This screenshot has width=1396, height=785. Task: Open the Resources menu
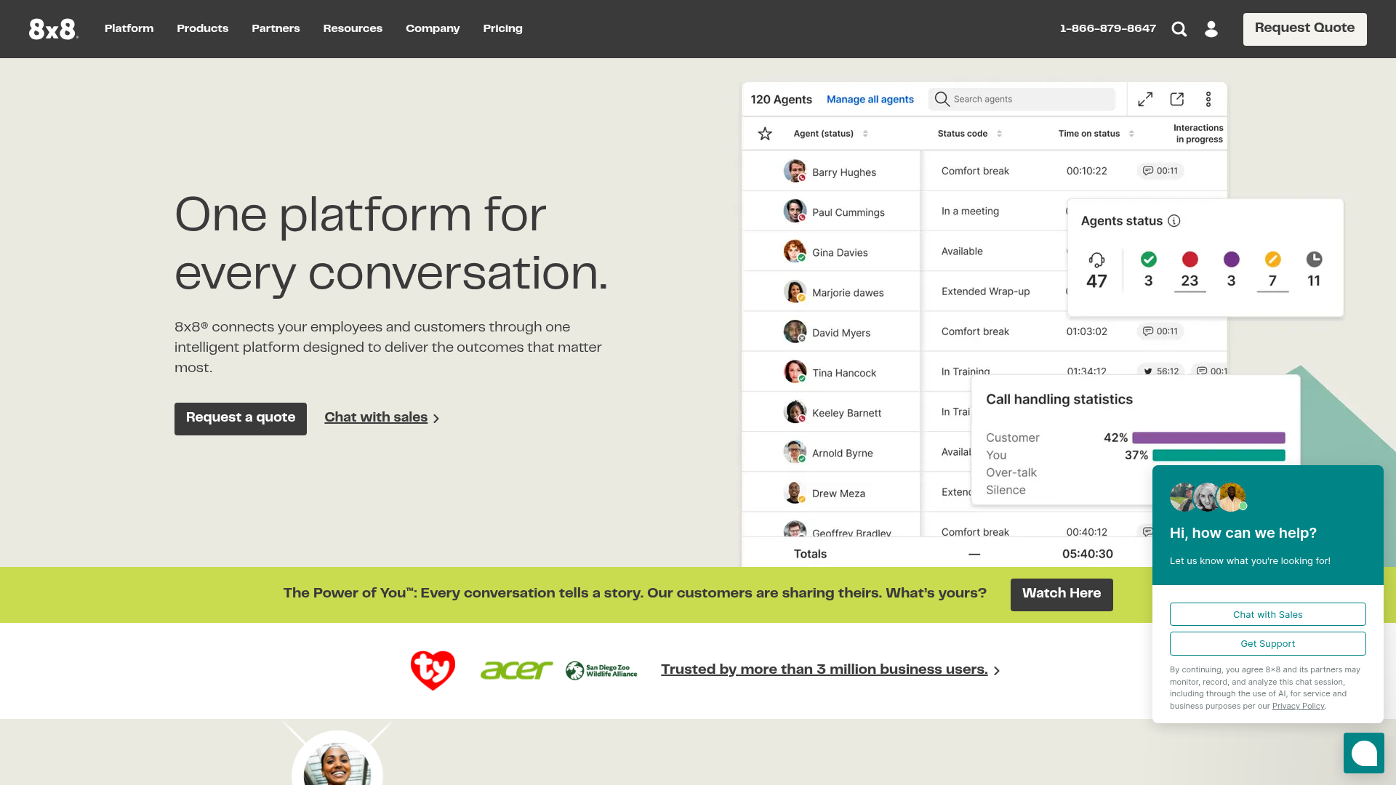click(353, 28)
